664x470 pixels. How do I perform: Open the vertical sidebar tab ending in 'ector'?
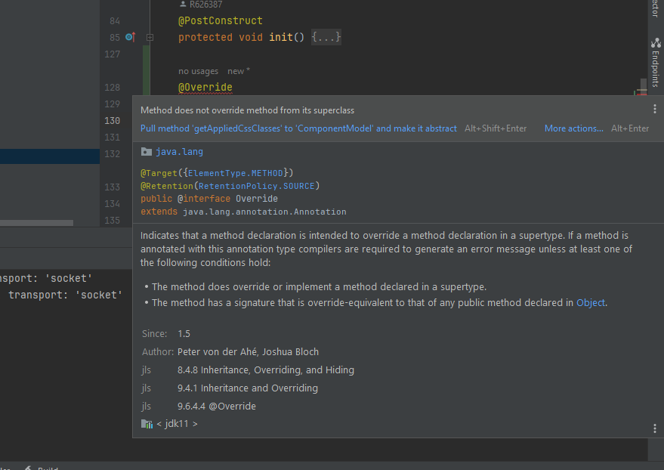click(655, 9)
